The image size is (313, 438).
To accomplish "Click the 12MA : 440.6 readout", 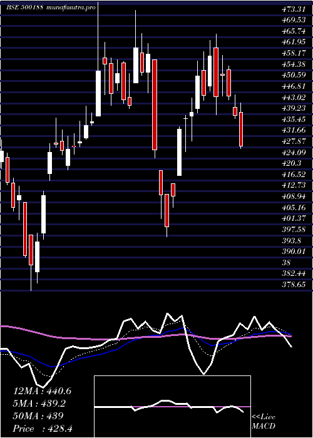I will click(x=42, y=391).
